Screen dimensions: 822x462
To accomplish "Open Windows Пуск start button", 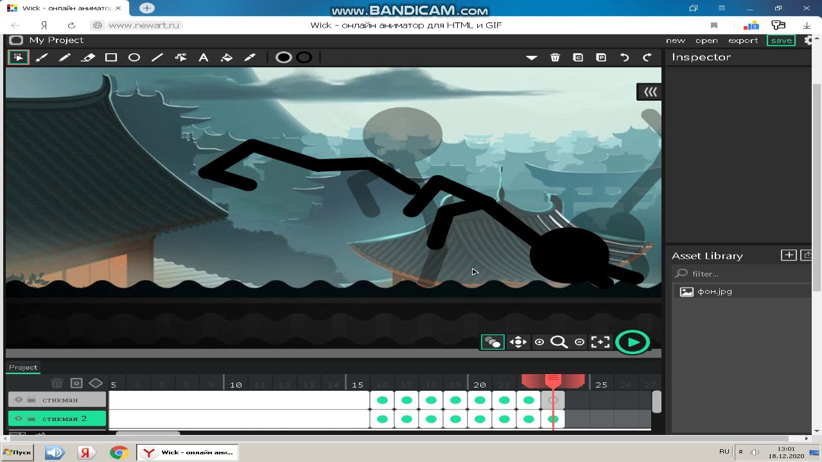I will [x=17, y=452].
